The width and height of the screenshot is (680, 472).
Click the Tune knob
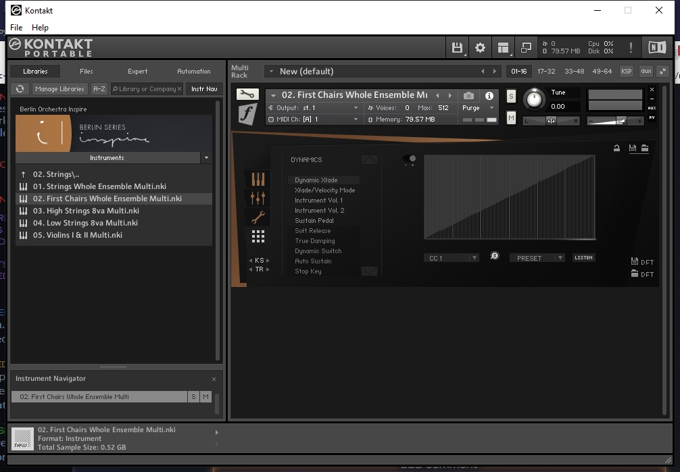point(534,99)
